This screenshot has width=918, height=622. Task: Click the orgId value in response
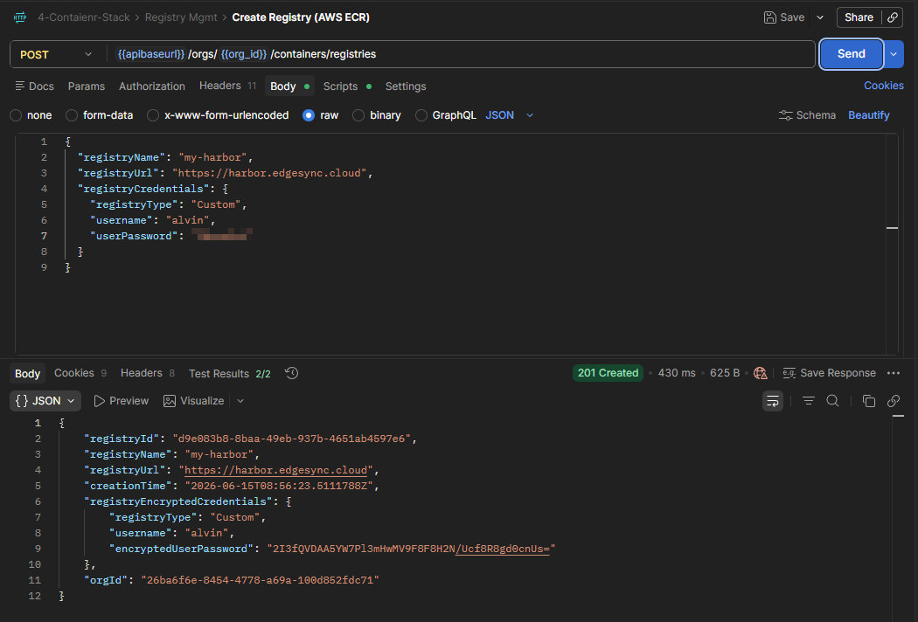(260, 580)
